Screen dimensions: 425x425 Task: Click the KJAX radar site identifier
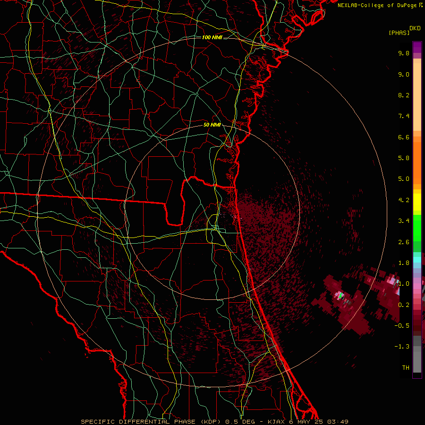276,422
